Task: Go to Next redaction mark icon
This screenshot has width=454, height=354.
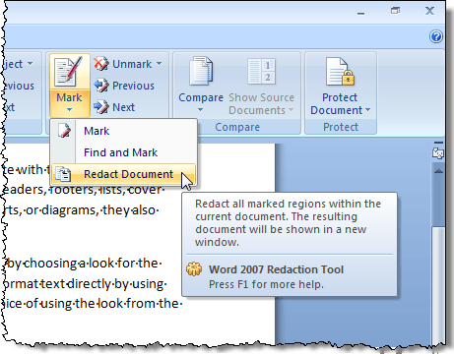Action: pyautogui.click(x=101, y=107)
